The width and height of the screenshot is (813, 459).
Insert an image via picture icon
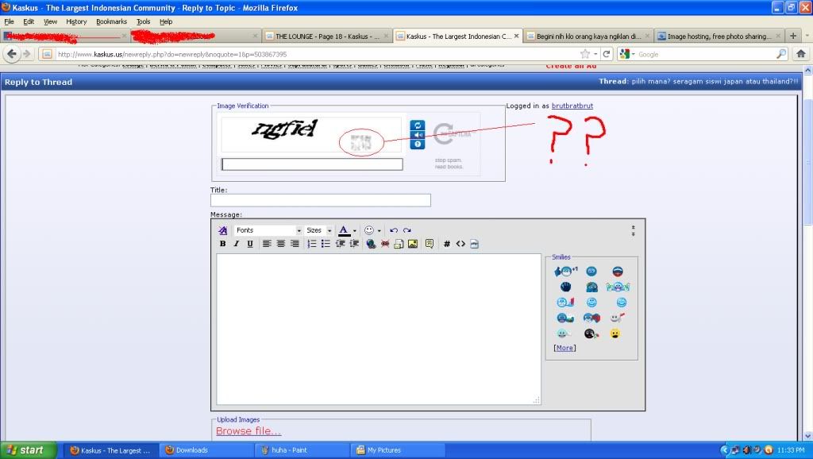[413, 244]
